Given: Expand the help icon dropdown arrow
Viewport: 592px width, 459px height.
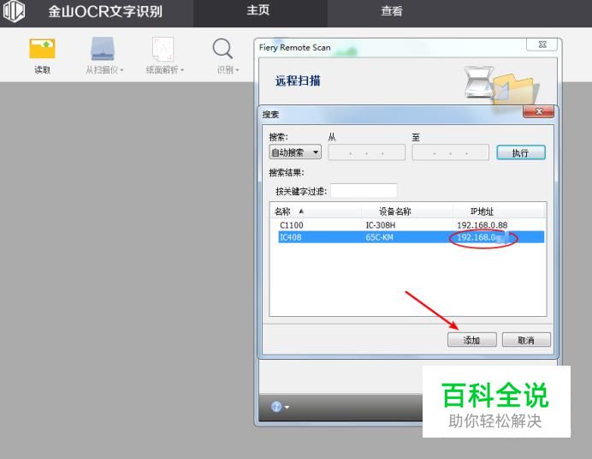Looking at the screenshot, I should [x=287, y=408].
